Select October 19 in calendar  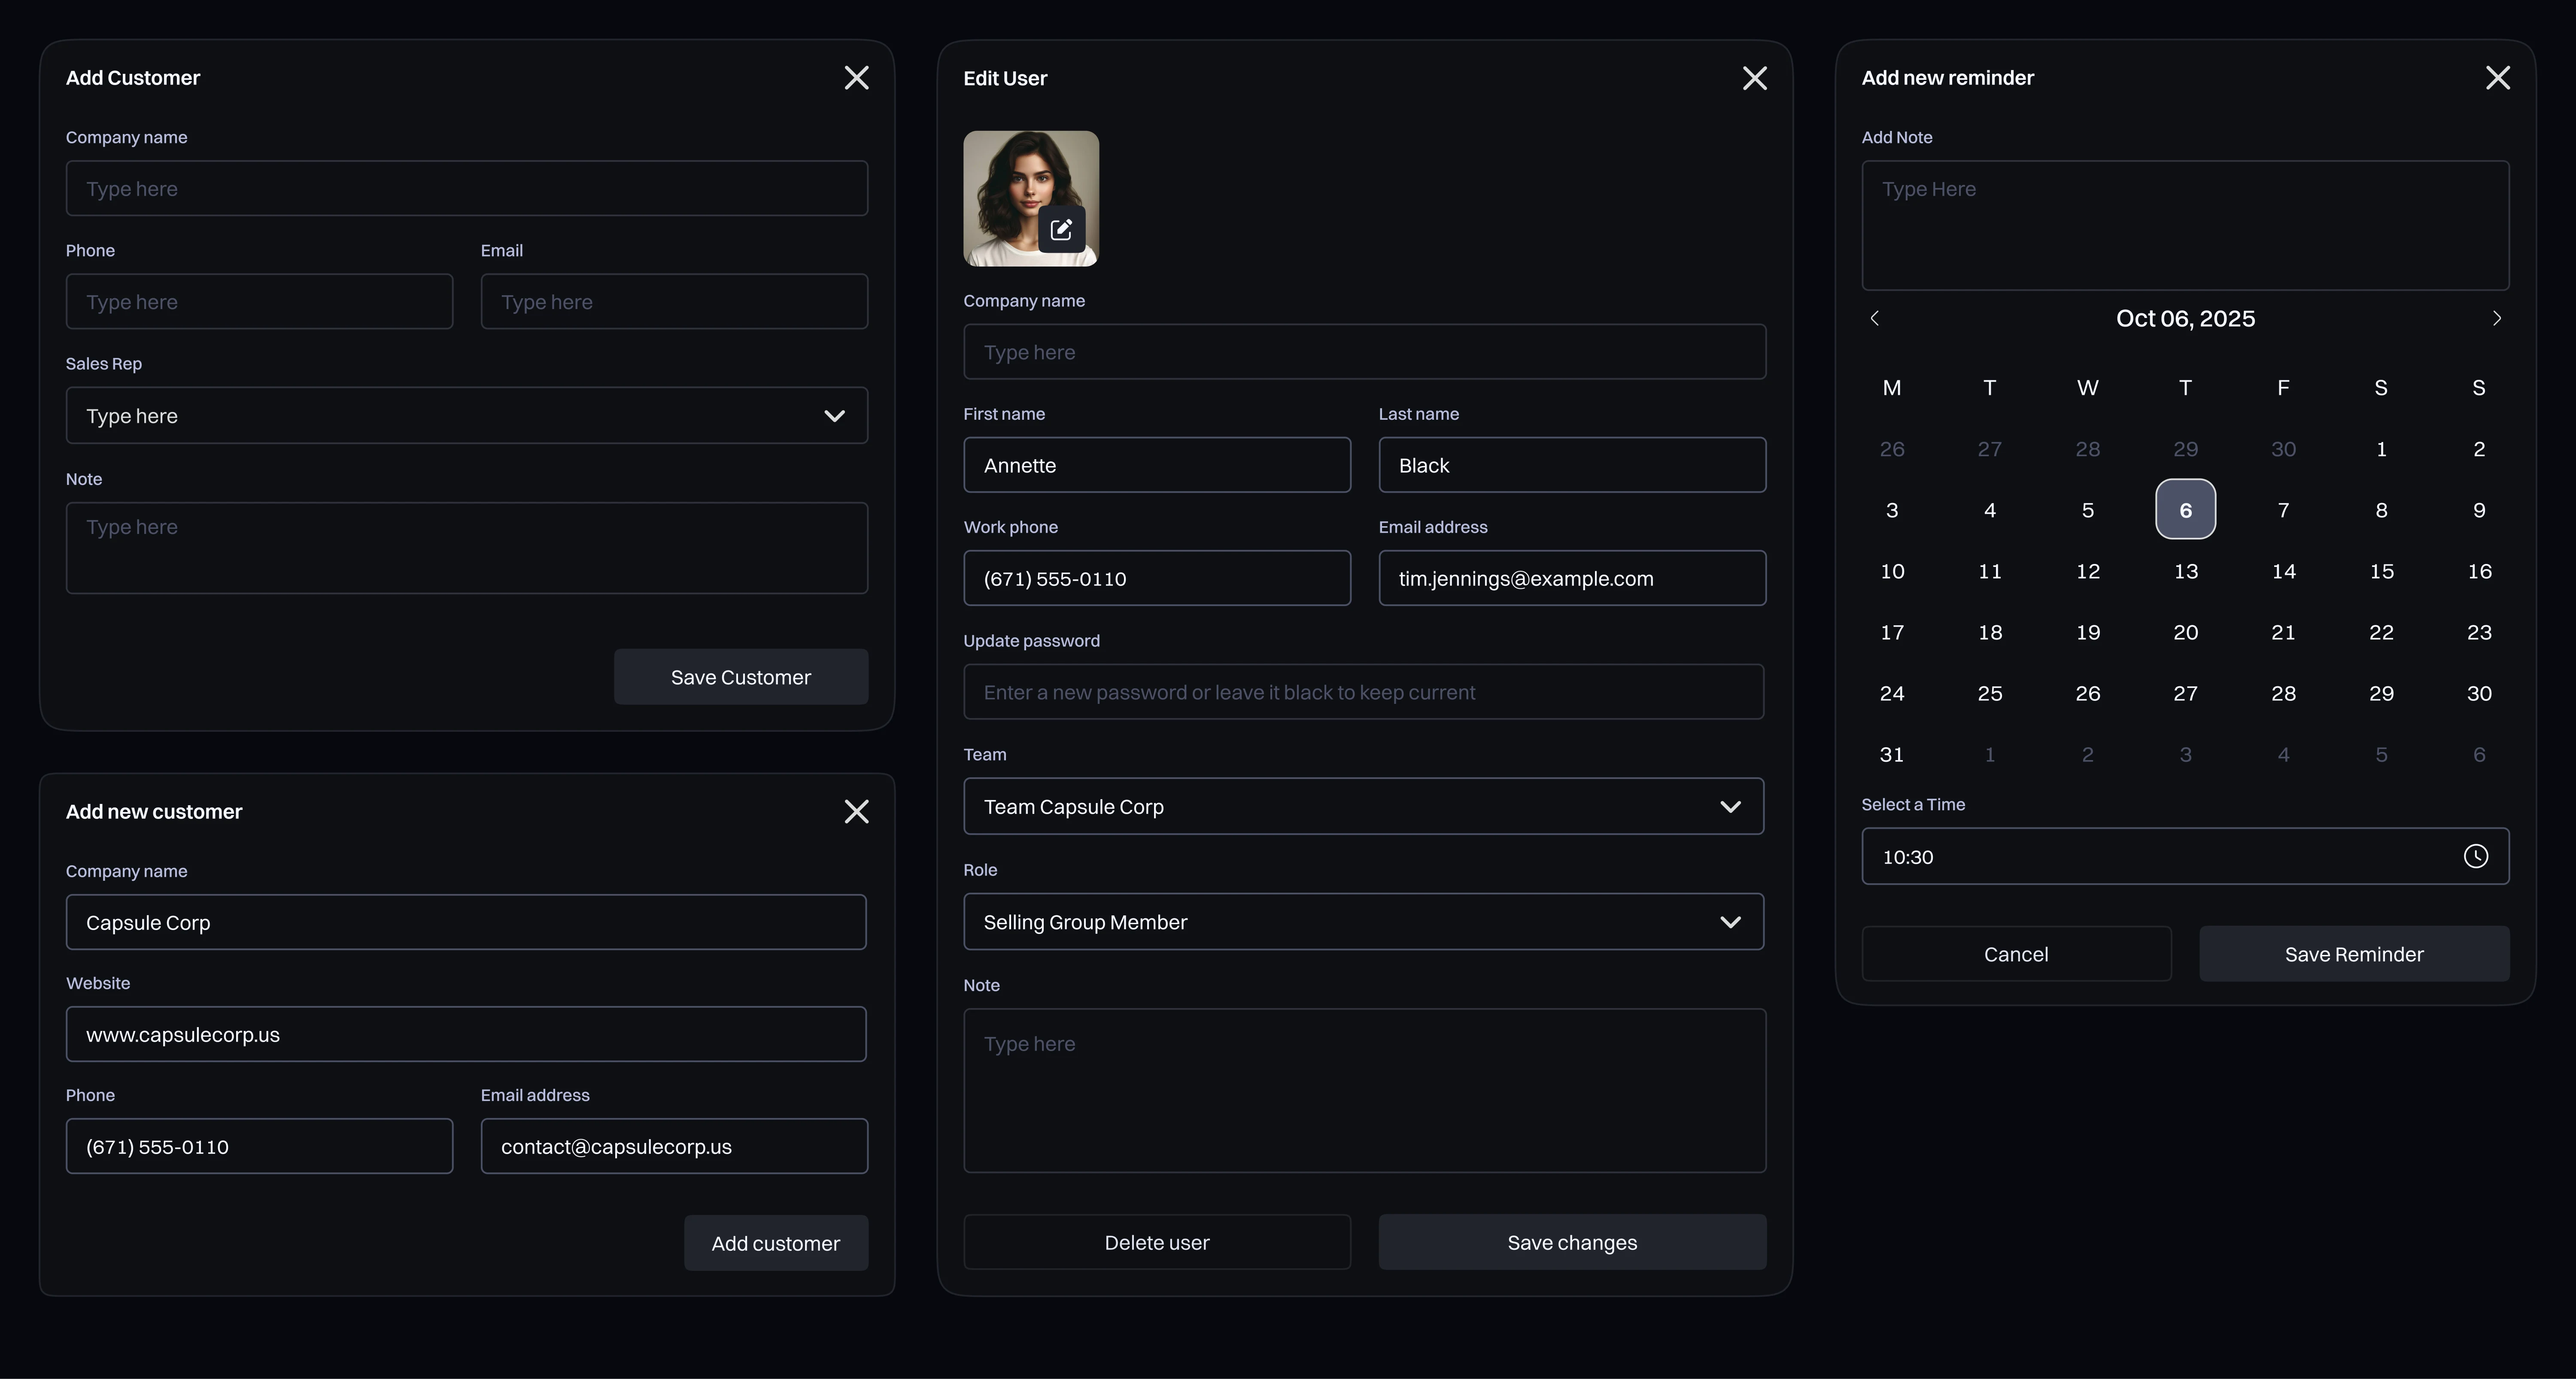[2087, 632]
